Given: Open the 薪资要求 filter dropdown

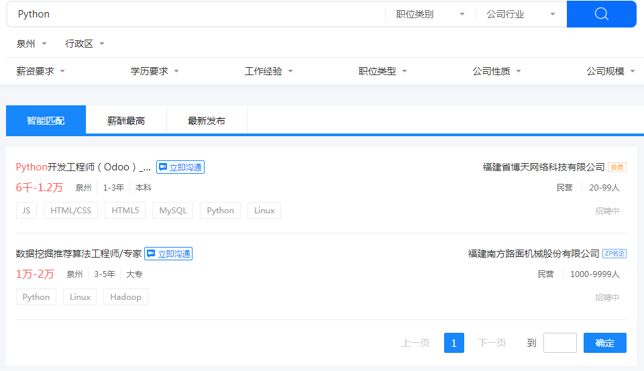Looking at the screenshot, I should (40, 71).
